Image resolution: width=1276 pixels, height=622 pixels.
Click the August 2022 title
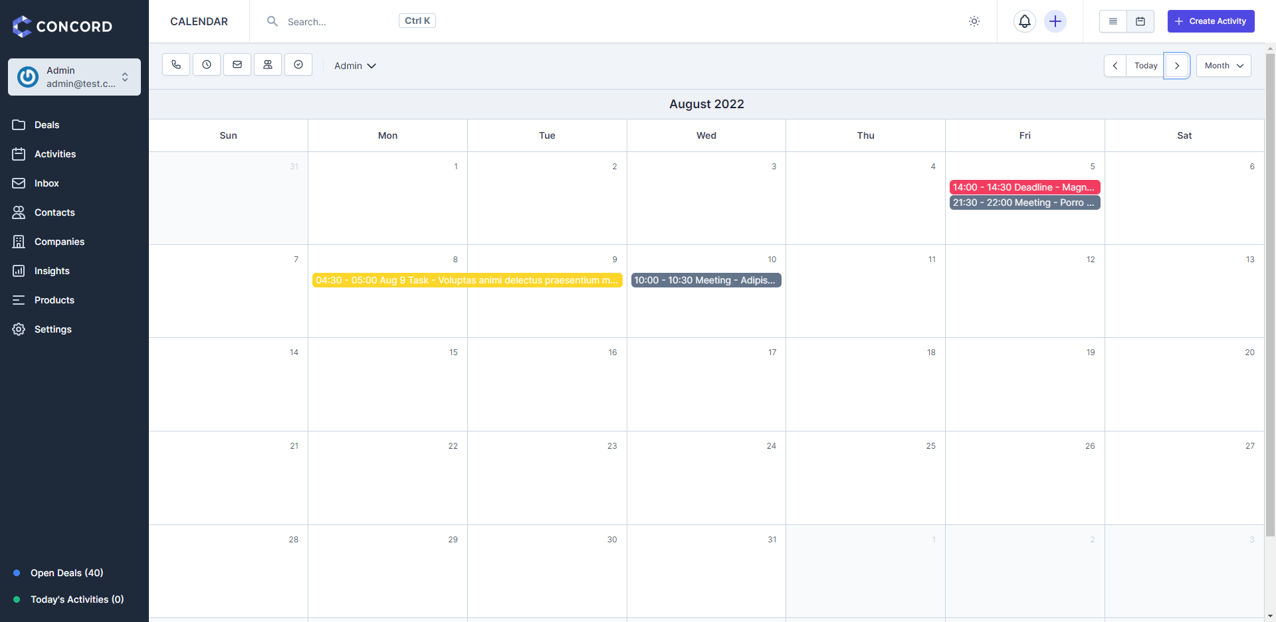706,104
